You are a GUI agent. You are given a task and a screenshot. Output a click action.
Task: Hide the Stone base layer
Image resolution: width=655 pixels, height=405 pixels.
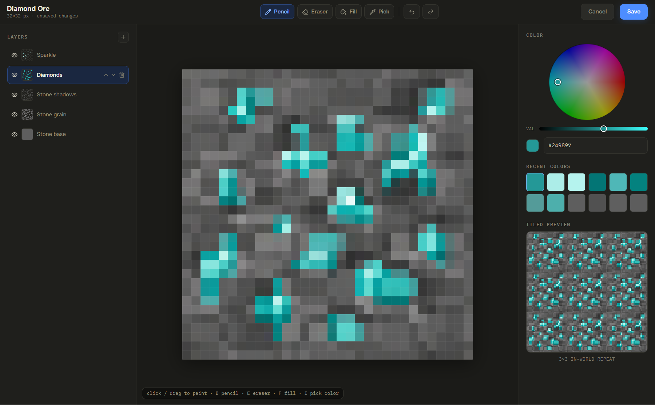[x=15, y=135]
